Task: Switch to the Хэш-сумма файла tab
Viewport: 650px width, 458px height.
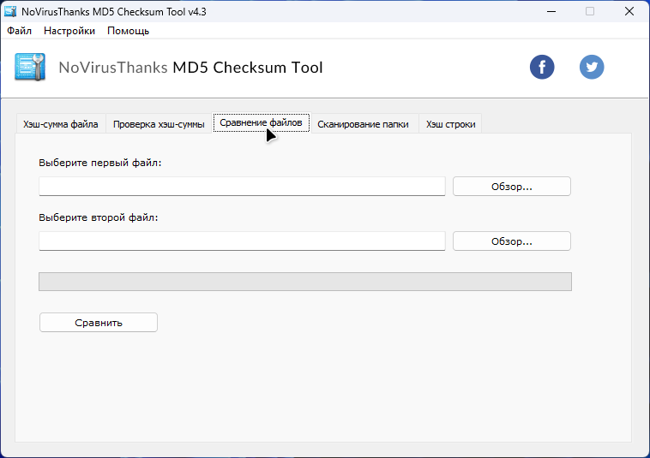Action: (x=61, y=124)
